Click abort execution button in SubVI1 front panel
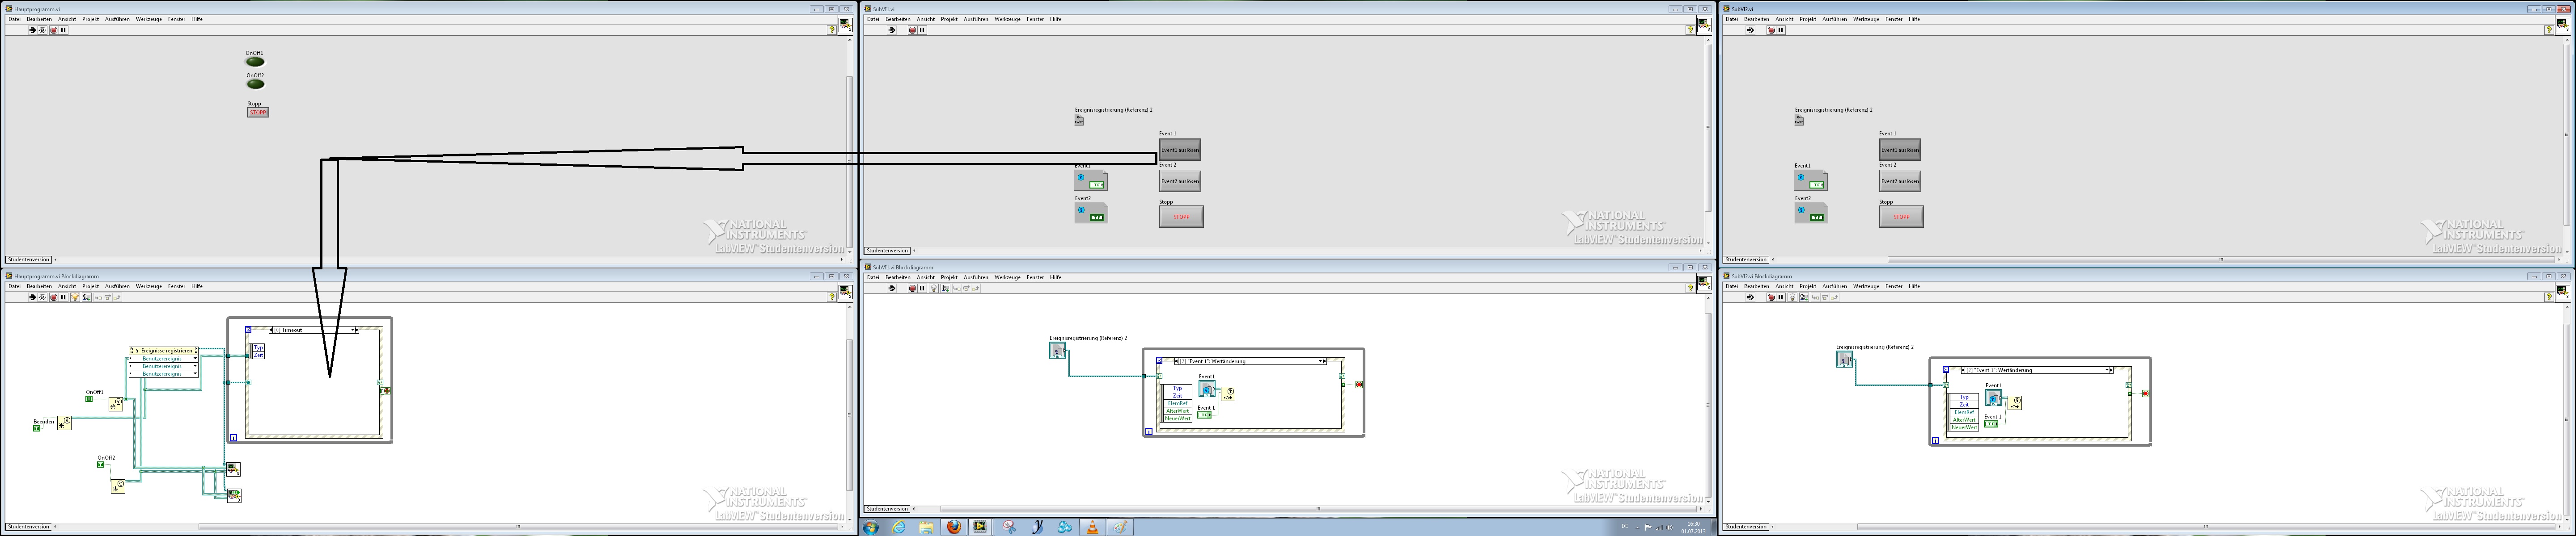 [912, 30]
